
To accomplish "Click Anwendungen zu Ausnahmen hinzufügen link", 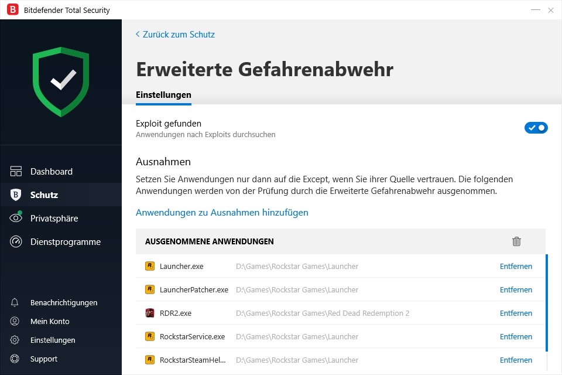I will tap(222, 213).
